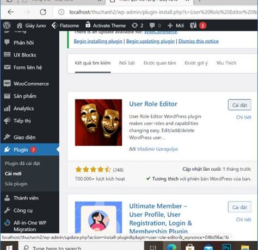258x250 pixels.
Task: Open the Sửa plugin submenu item
Action: pos(16,184)
